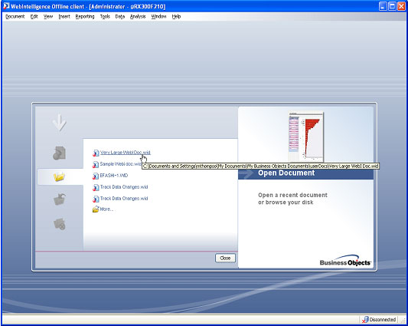This screenshot has height=326, width=408.
Task: Click the down arrow icon in welcome sidebar
Action: pyautogui.click(x=60, y=123)
